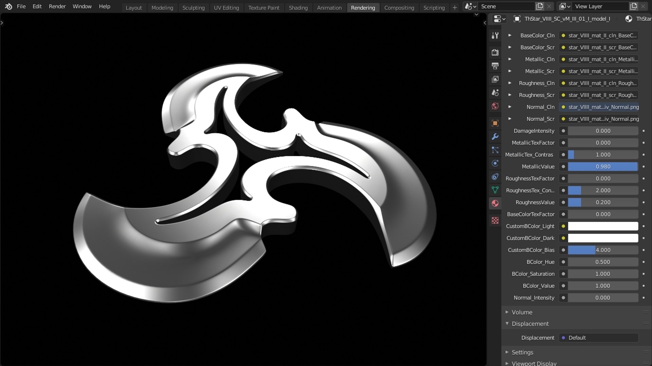Open the Tool properties tab
Viewport: 652px width, 366px height.
pyautogui.click(x=495, y=35)
